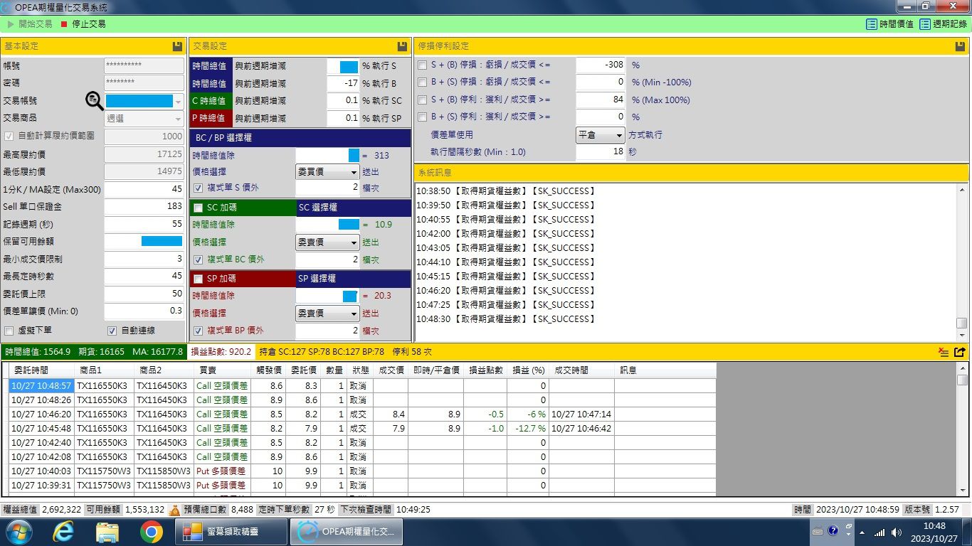Click the 執行間隔秒數 input field

tap(601, 152)
